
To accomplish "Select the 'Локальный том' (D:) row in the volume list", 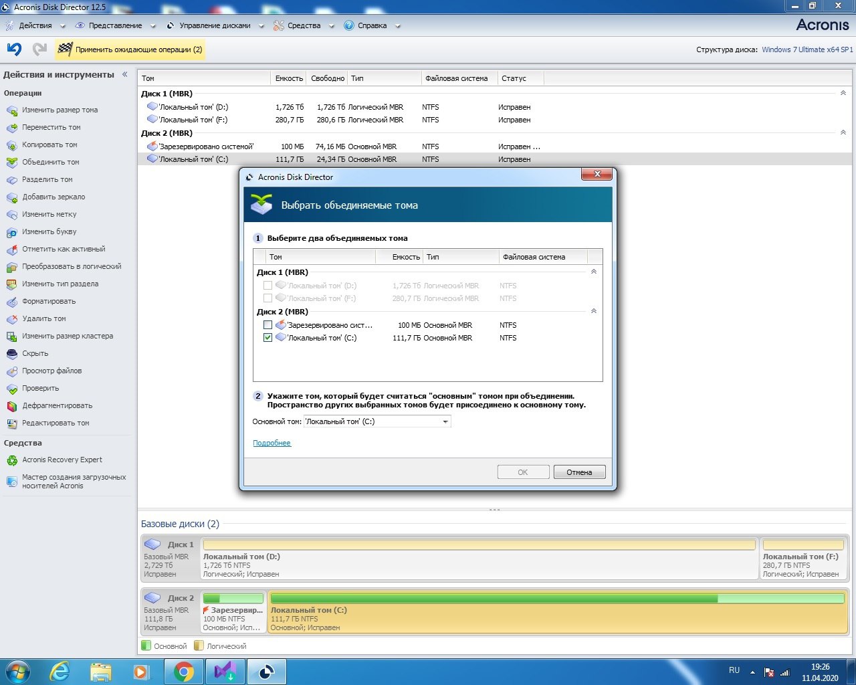I will pos(495,107).
